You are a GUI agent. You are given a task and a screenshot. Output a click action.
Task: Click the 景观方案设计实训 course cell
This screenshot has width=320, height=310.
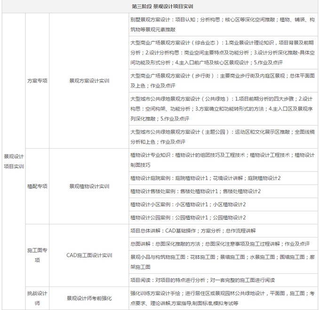tap(88, 80)
